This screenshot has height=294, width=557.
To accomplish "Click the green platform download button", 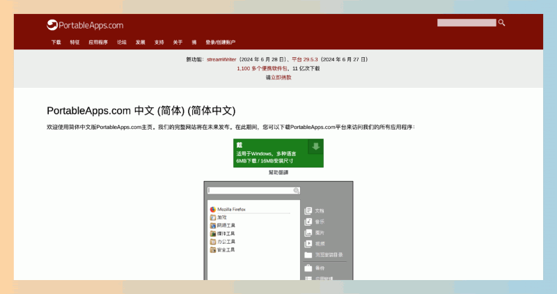I will 278,153.
